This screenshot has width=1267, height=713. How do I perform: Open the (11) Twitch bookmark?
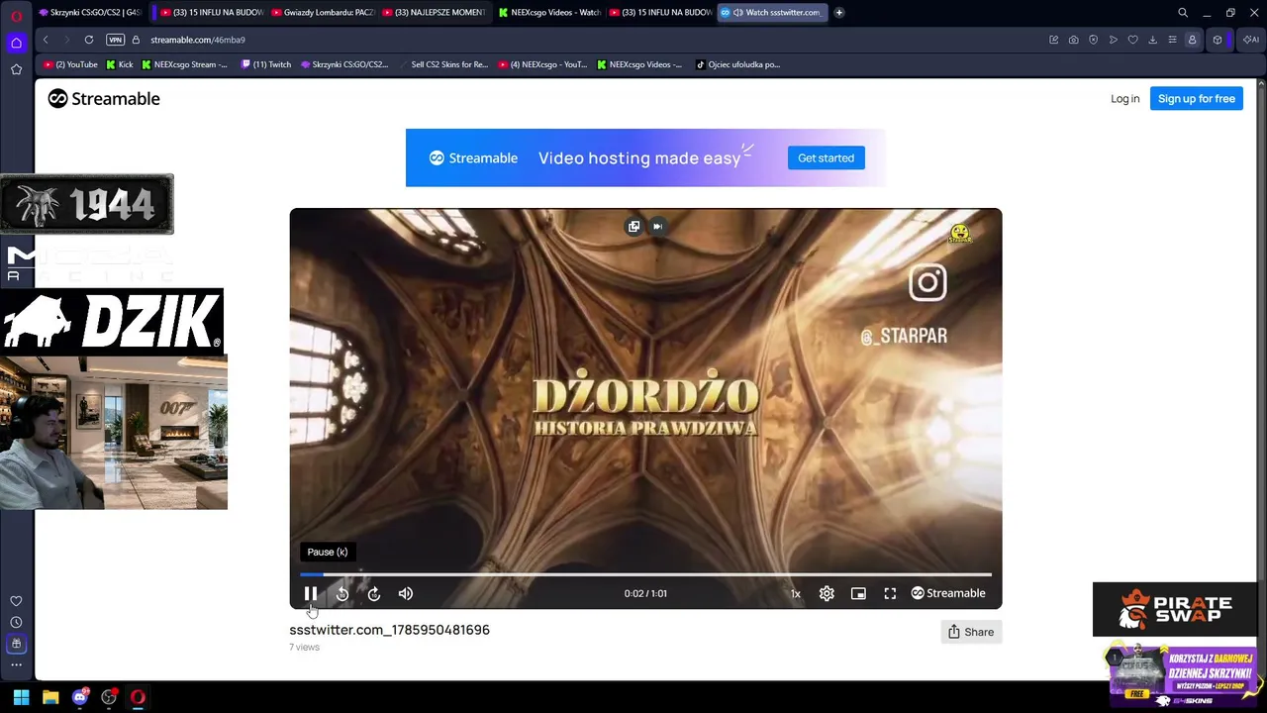click(266, 64)
